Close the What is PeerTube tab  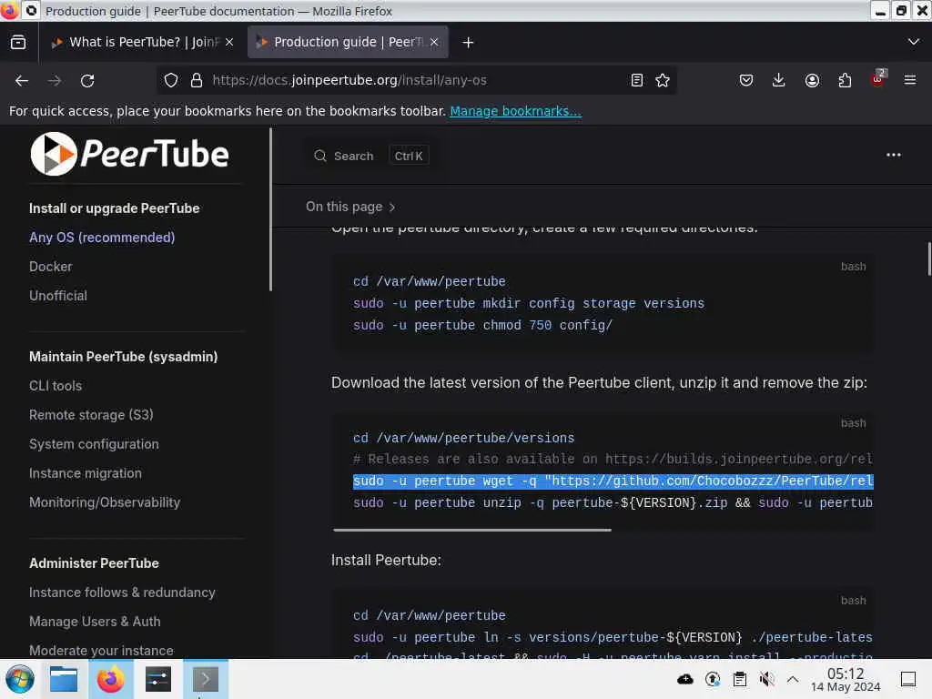229,42
